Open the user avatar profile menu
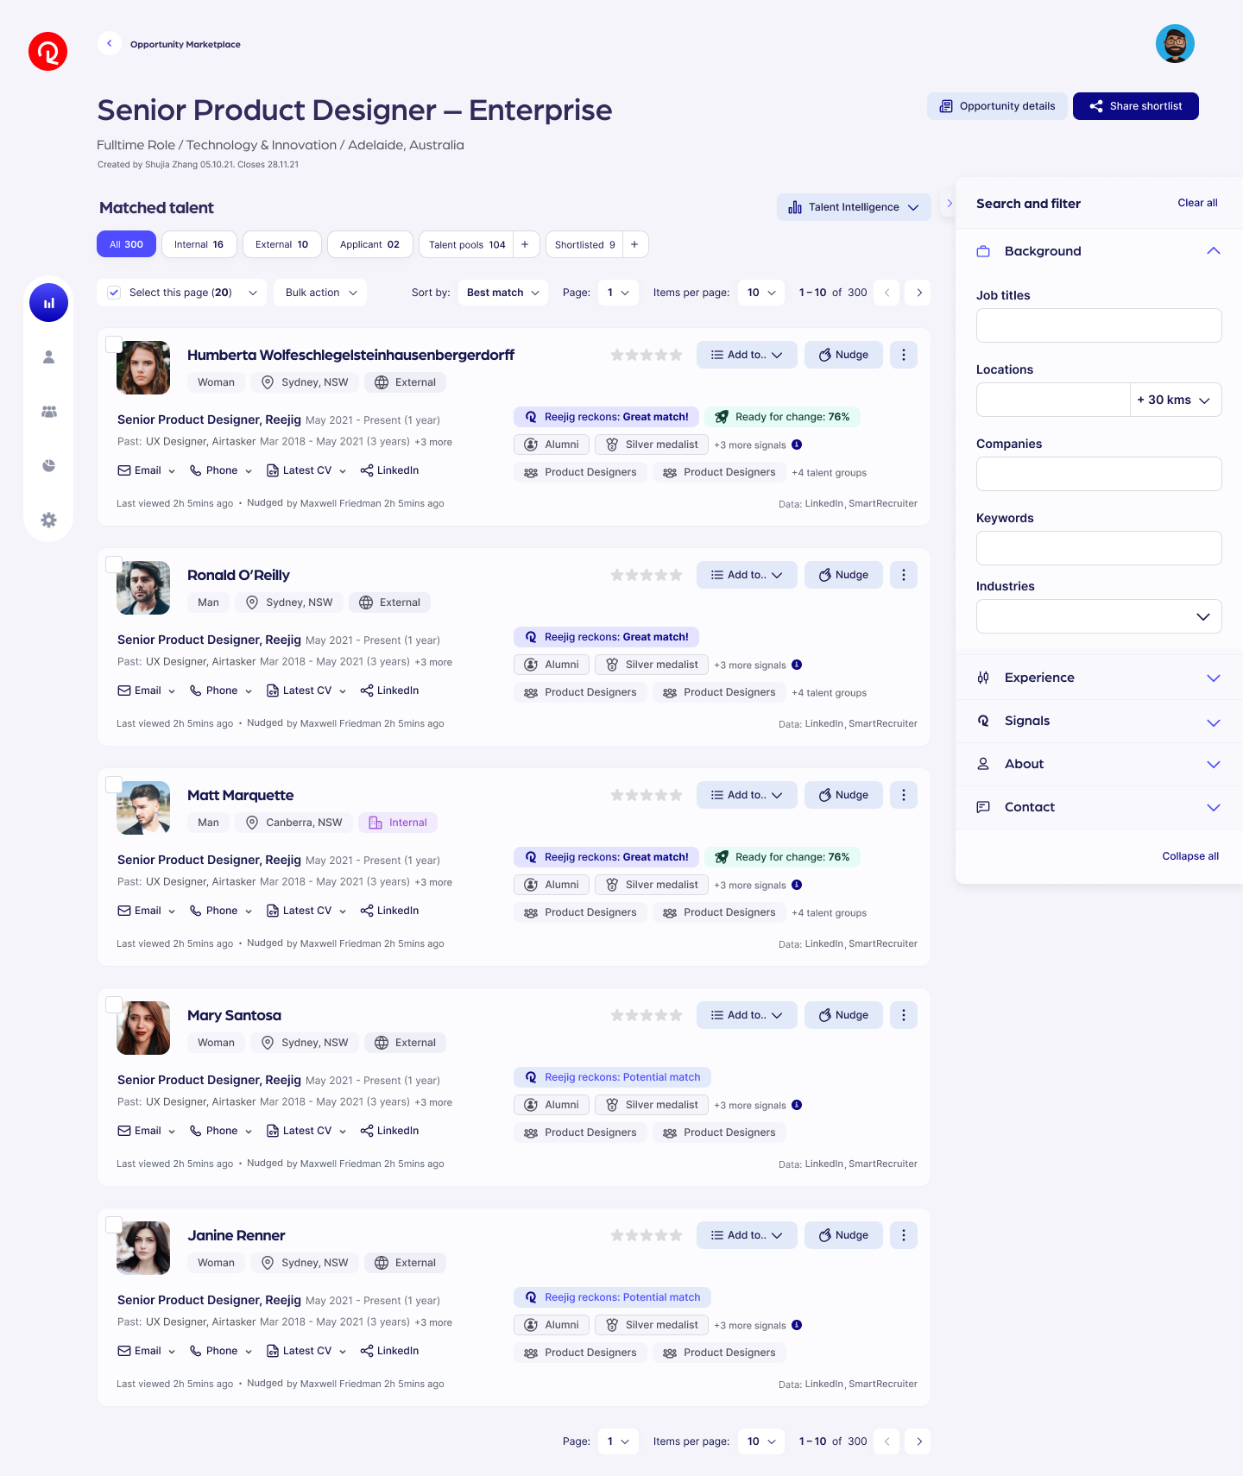Screen dimensions: 1243x1476 (x=1175, y=44)
